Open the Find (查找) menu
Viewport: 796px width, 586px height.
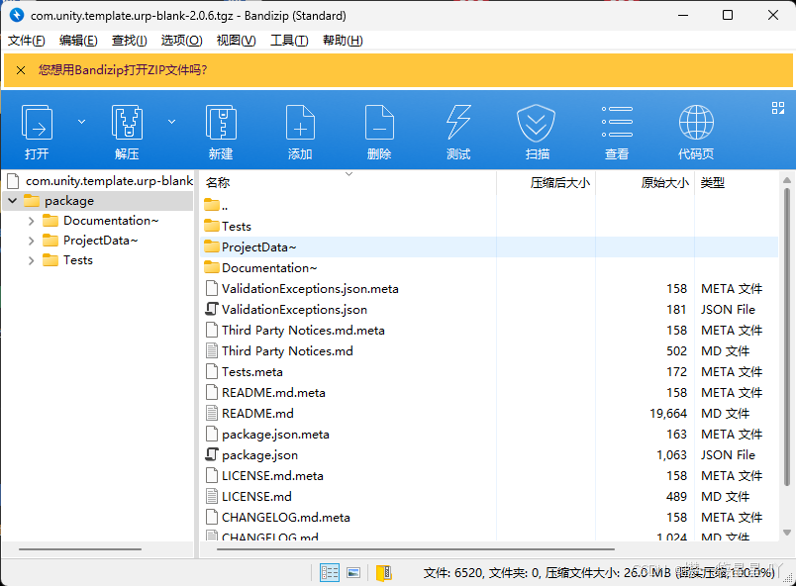(130, 40)
